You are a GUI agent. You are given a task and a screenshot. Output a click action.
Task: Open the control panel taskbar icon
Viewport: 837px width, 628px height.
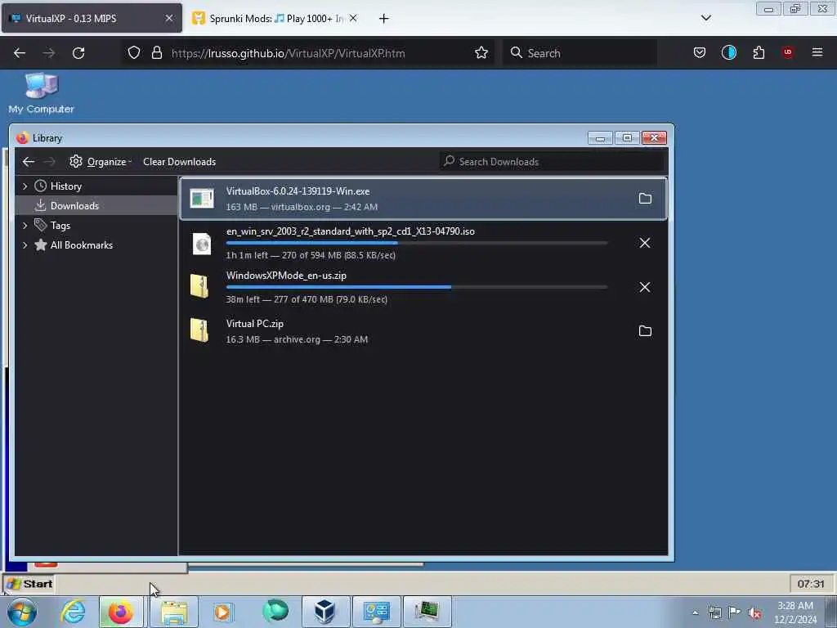pyautogui.click(x=376, y=612)
